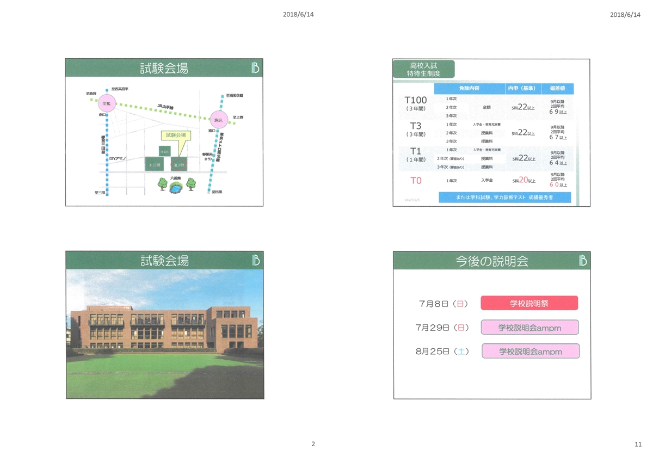Click the 64以上 deviation value

coord(558,163)
